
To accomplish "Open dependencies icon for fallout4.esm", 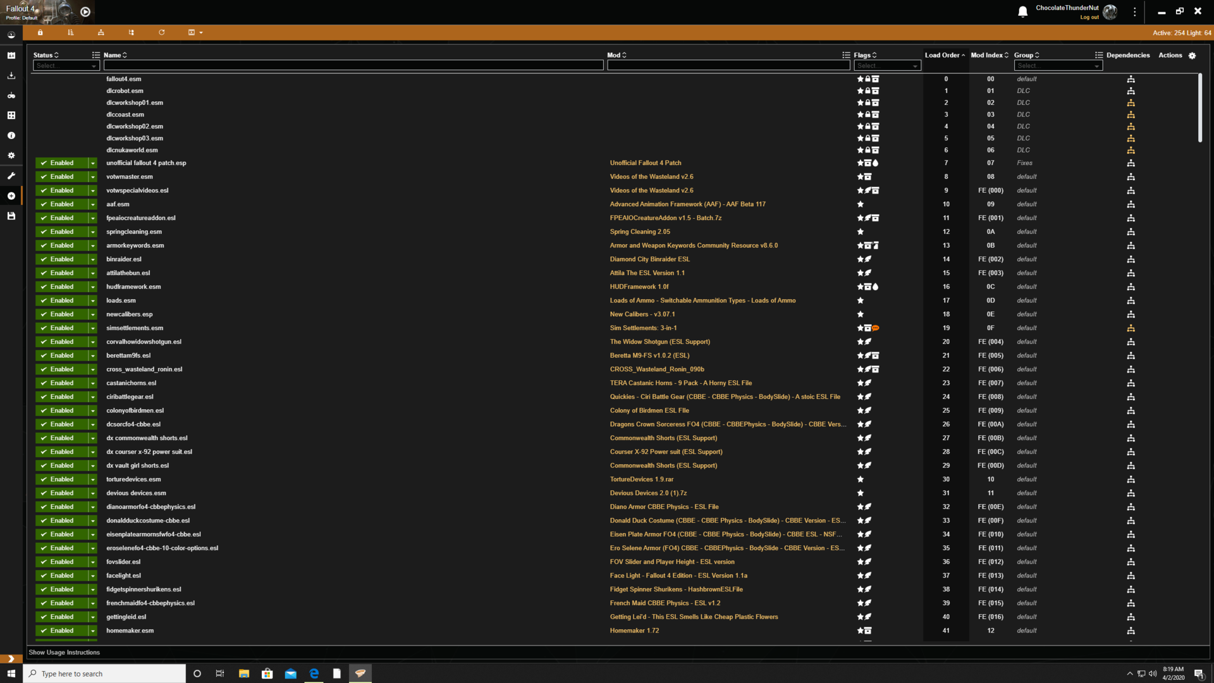I will pyautogui.click(x=1131, y=79).
